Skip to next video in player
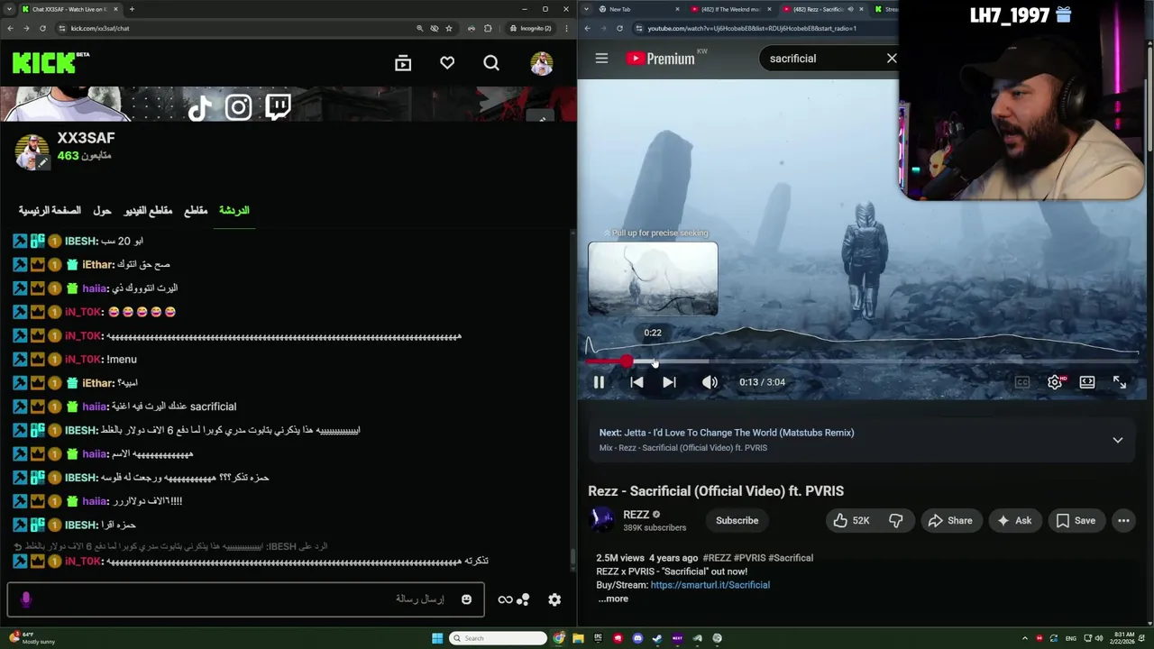 [669, 382]
